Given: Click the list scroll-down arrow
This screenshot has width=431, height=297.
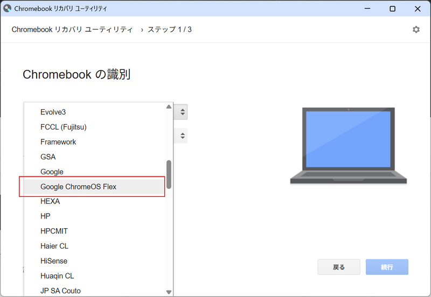Looking at the screenshot, I should [169, 292].
